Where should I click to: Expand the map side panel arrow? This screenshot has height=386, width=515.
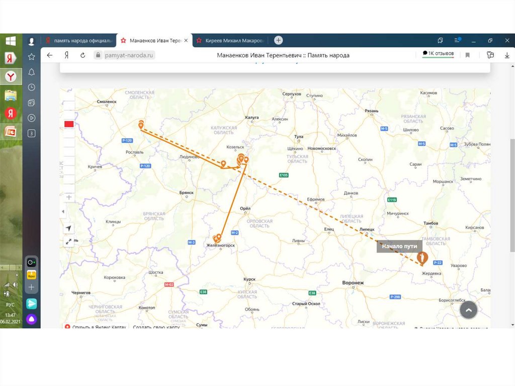(63, 211)
